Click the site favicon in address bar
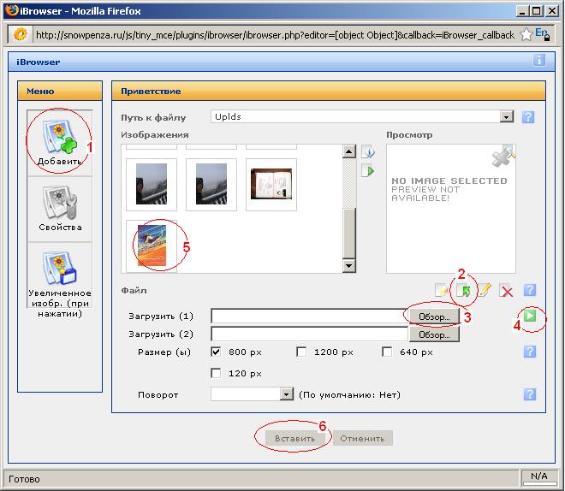565x491 pixels. 21,34
